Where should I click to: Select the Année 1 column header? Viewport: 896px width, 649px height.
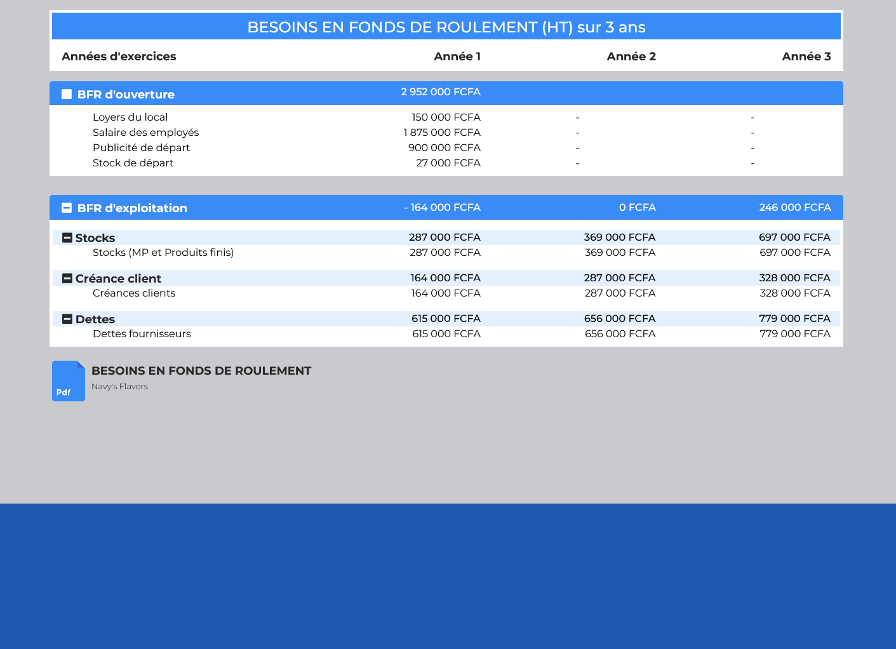pyautogui.click(x=457, y=57)
